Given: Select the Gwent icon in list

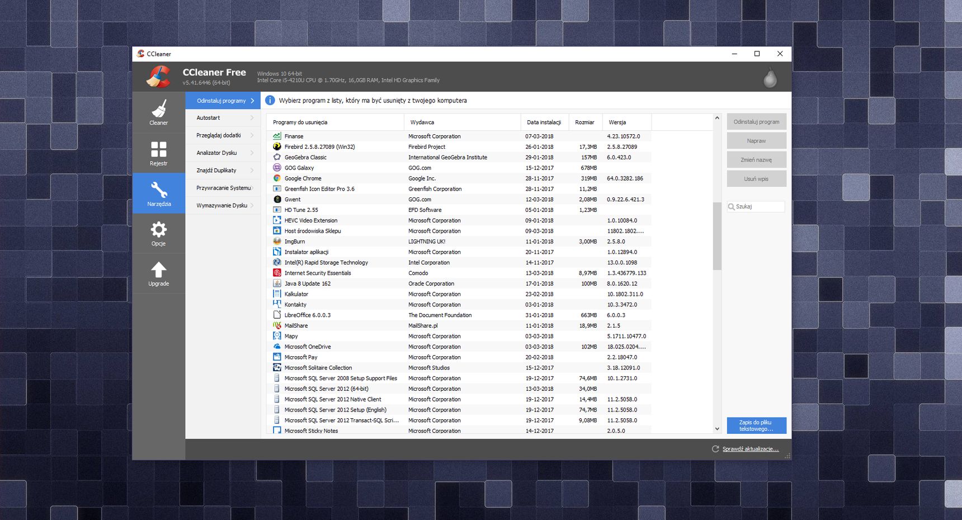Looking at the screenshot, I should click(277, 199).
